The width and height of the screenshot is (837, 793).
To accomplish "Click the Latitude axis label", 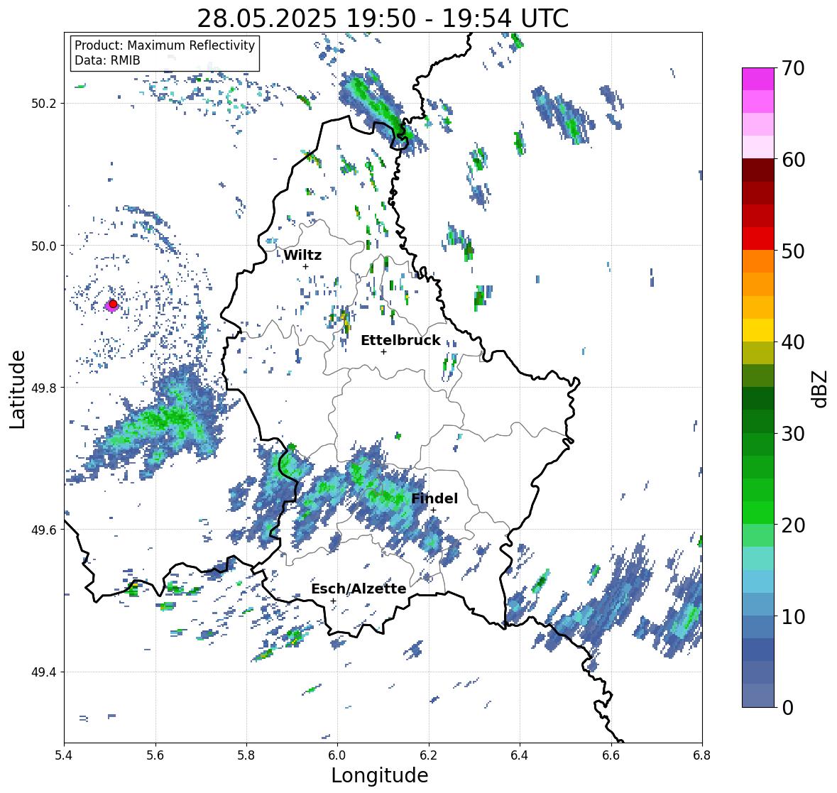I will [x=18, y=389].
